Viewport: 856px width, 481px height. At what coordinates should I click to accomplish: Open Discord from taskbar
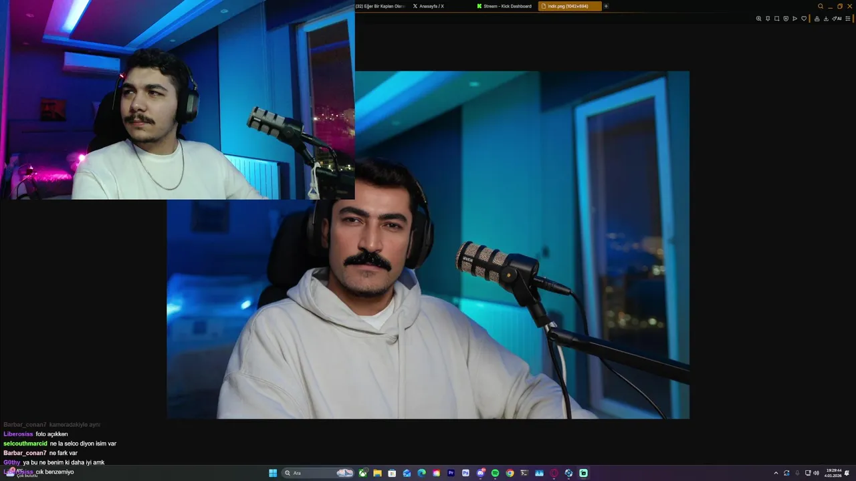click(480, 473)
